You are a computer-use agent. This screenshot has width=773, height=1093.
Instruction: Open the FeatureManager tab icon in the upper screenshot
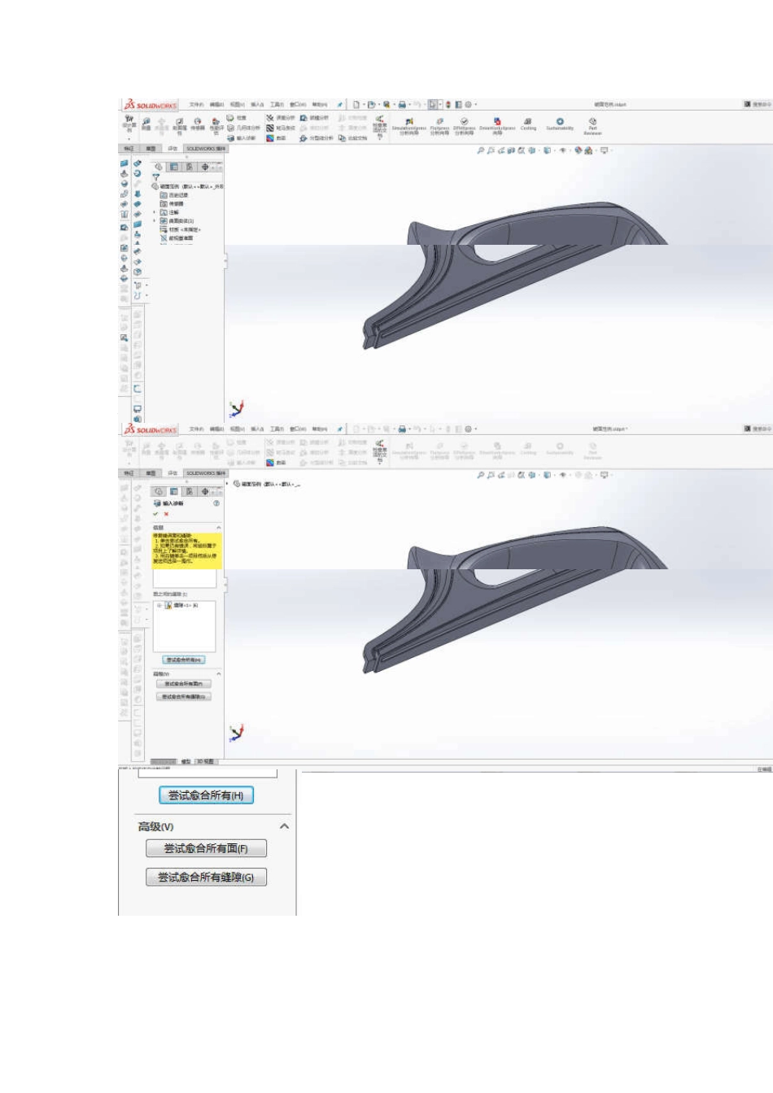point(159,167)
